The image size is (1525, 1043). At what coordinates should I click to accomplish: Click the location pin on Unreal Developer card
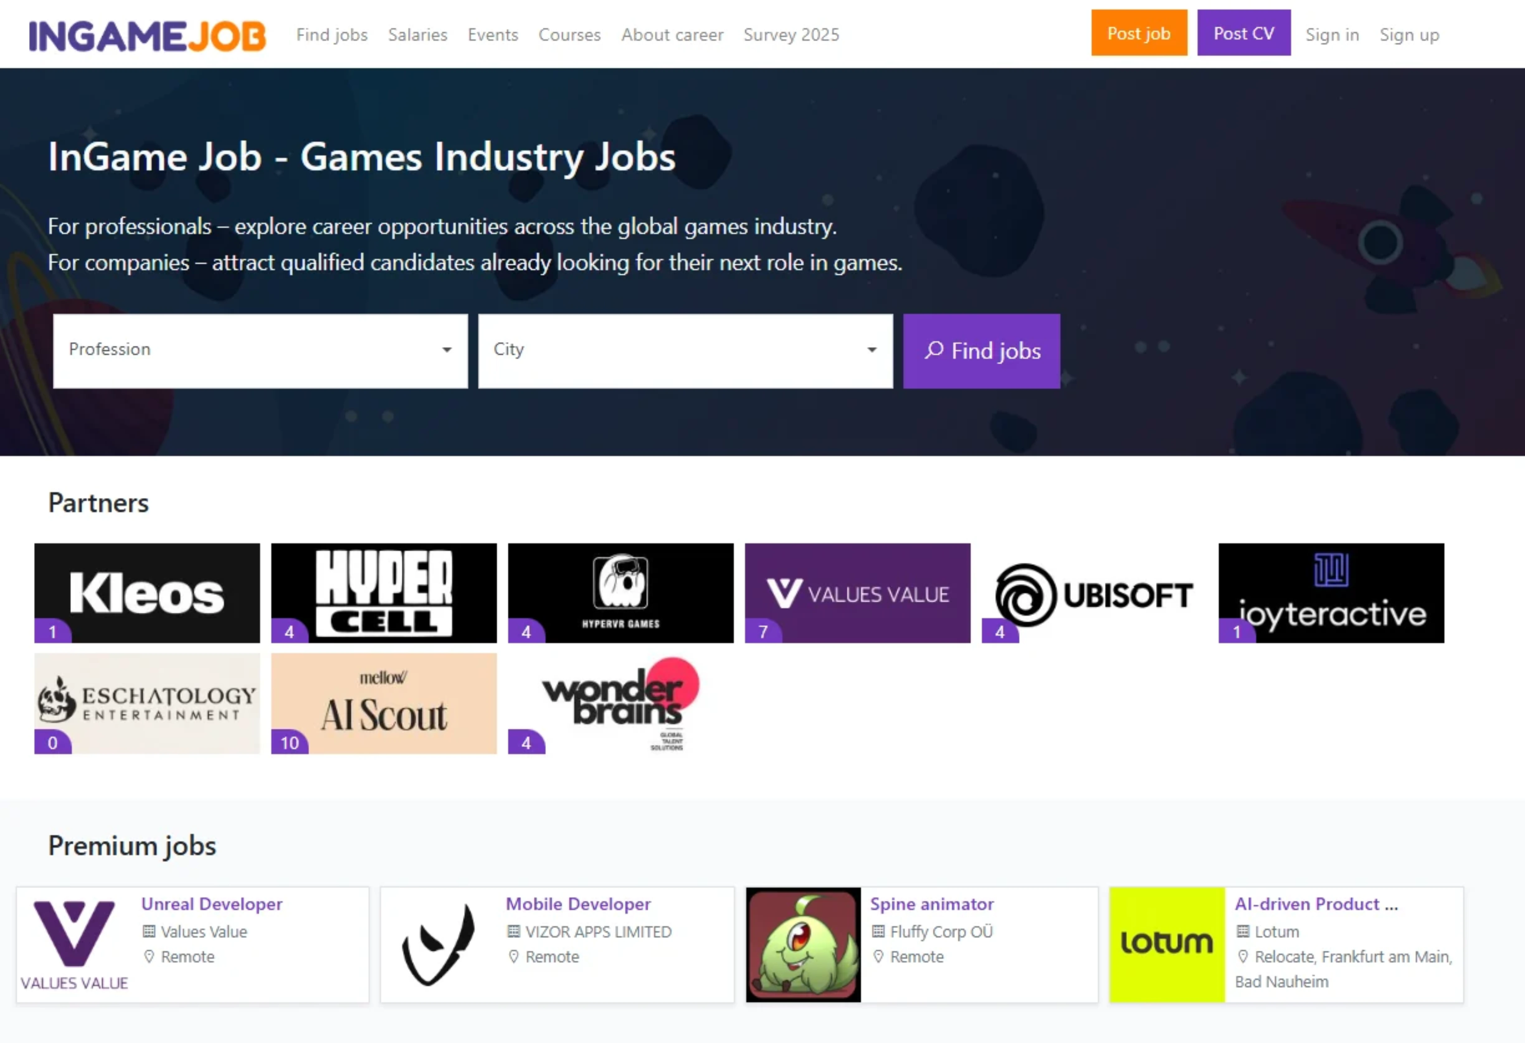click(149, 956)
